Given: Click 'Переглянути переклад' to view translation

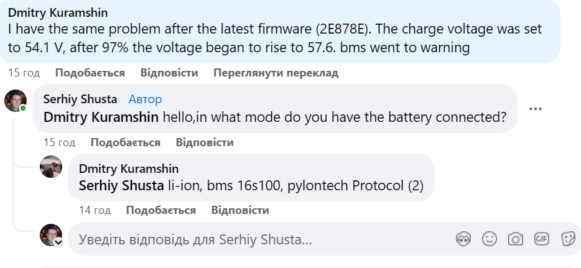Looking at the screenshot, I should pos(276,73).
